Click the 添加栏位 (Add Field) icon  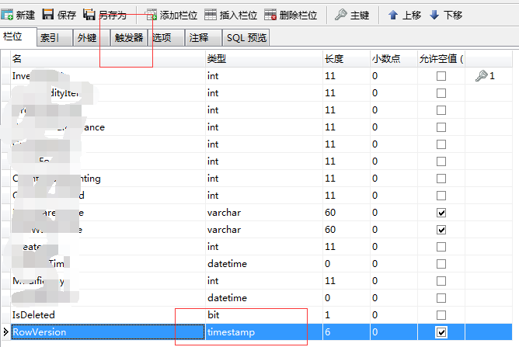point(151,14)
